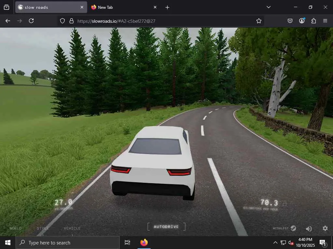This screenshot has height=249, width=333.
Task: Open Windows Task View
Action: (127, 243)
